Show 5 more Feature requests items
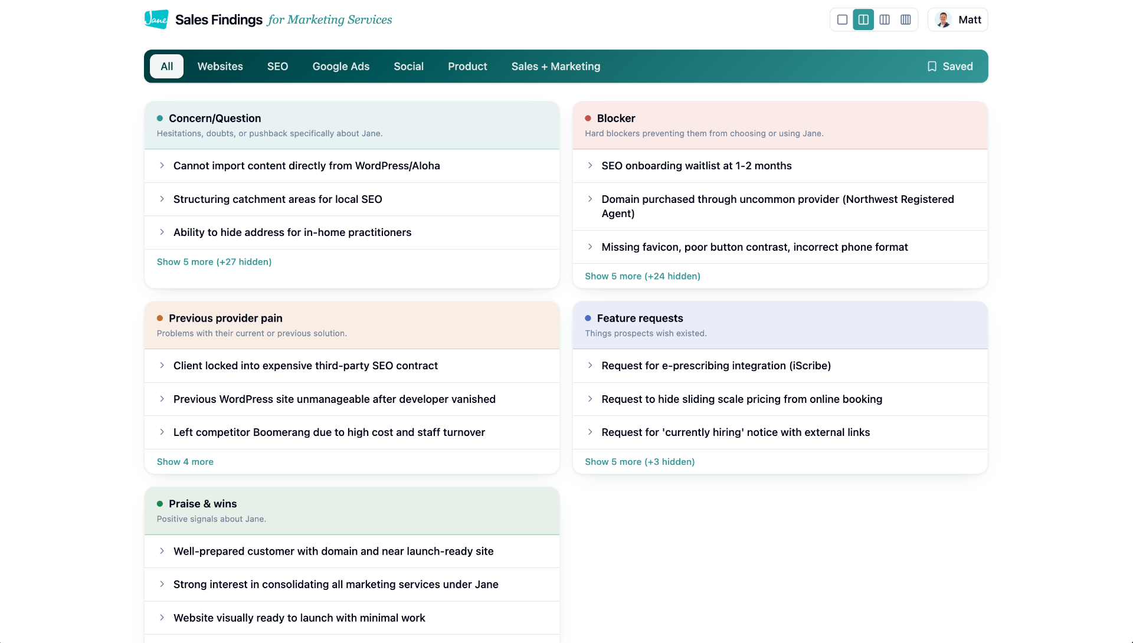 640,462
